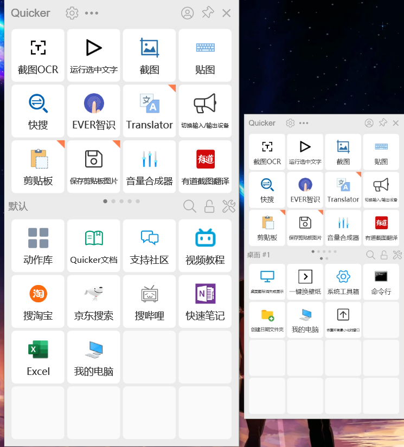Click 保存剪贴板图片 in the large Quicker panel

click(x=94, y=166)
